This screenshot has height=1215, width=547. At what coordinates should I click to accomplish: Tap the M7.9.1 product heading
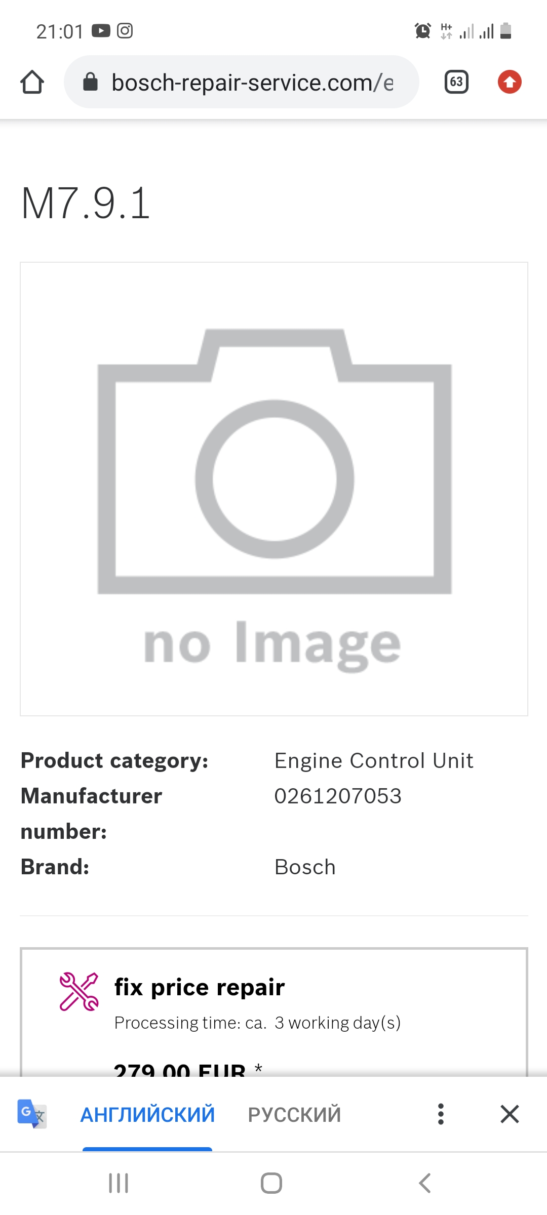86,203
